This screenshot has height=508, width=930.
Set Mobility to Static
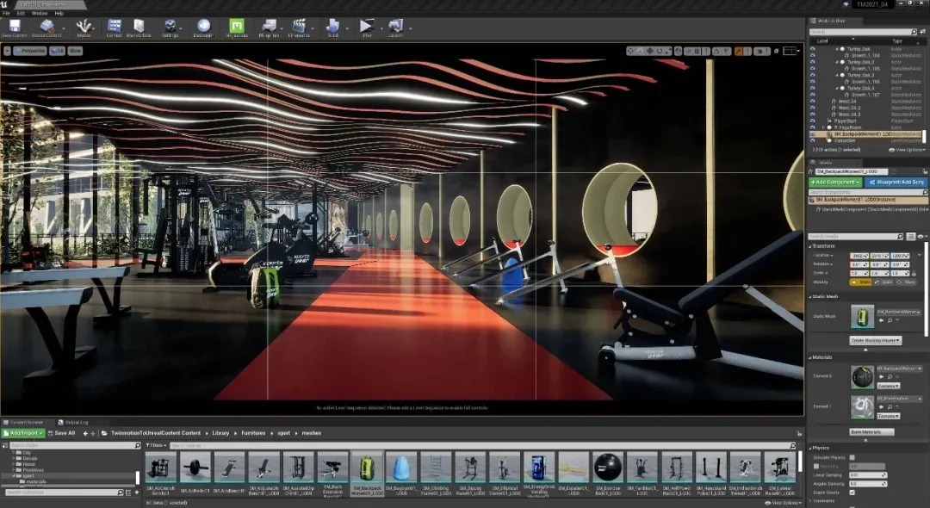862,282
